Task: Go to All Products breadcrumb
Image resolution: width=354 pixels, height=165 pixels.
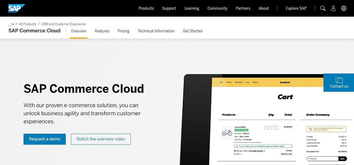Action: pos(28,24)
